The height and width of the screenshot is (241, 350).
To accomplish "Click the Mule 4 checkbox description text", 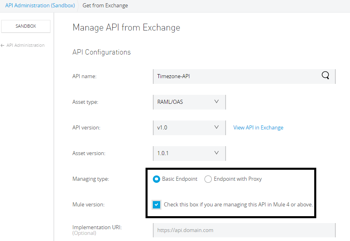I will click(x=238, y=204).
